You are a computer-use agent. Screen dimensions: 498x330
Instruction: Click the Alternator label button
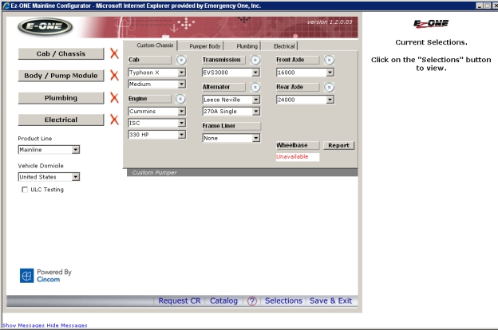tap(223, 87)
